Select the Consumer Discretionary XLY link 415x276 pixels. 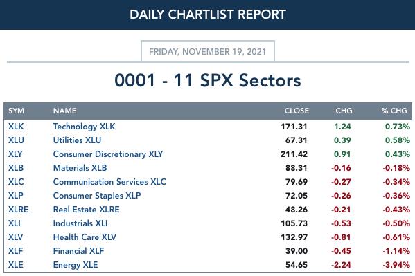108,154
